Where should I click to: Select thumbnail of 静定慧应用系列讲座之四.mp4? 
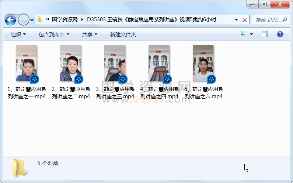pyautogui.click(x=159, y=63)
